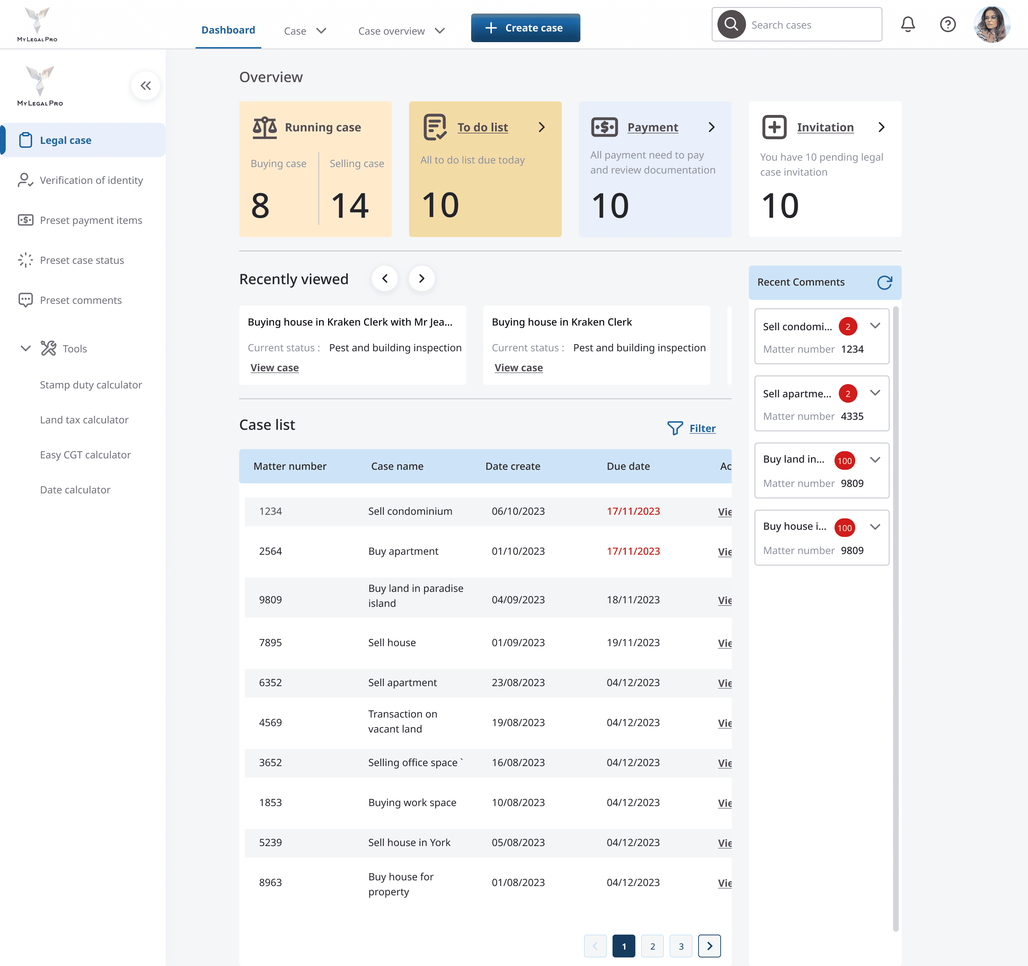
Task: Collapse the Tools section in sidebar
Action: point(25,348)
